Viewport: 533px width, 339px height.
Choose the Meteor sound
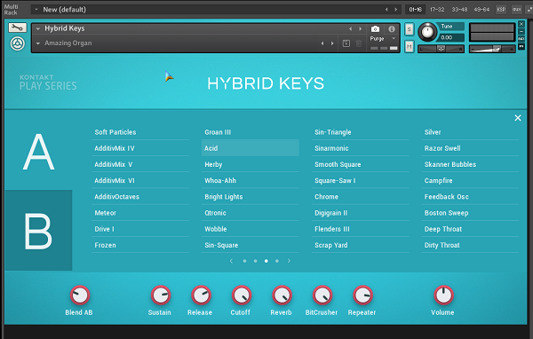point(140,213)
